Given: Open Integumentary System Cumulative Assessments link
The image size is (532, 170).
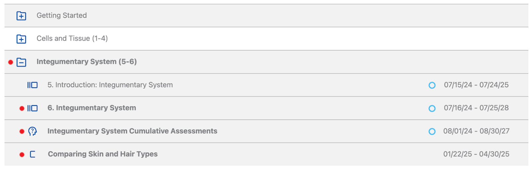Looking at the screenshot, I should (x=132, y=131).
